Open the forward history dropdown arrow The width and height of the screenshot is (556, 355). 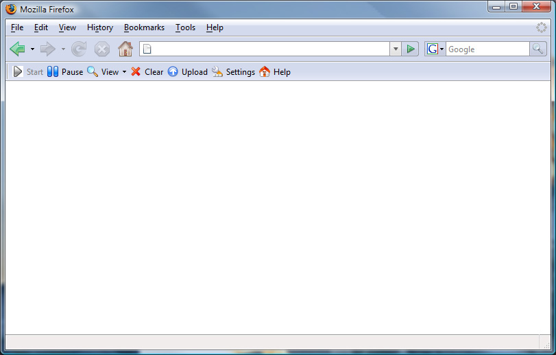[x=63, y=49]
